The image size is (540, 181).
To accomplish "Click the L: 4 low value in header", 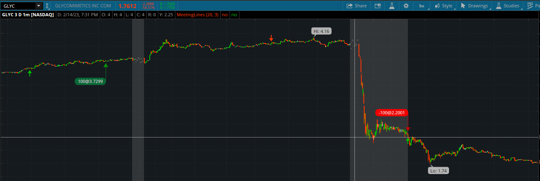I will click(x=129, y=15).
